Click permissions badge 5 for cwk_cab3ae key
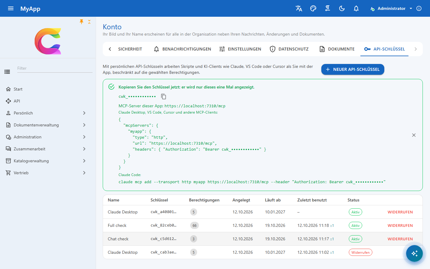 (193, 252)
